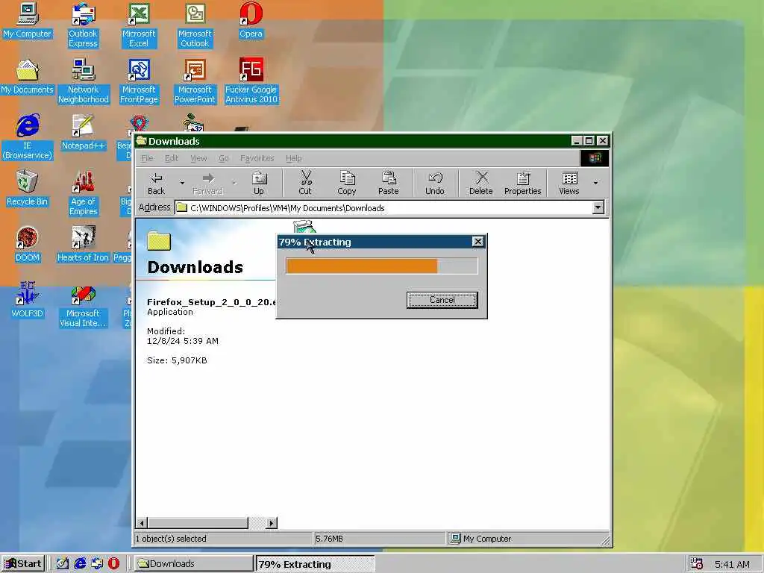Expand the Back history dropdown arrow
Image resolution: width=764 pixels, height=573 pixels.
click(182, 184)
